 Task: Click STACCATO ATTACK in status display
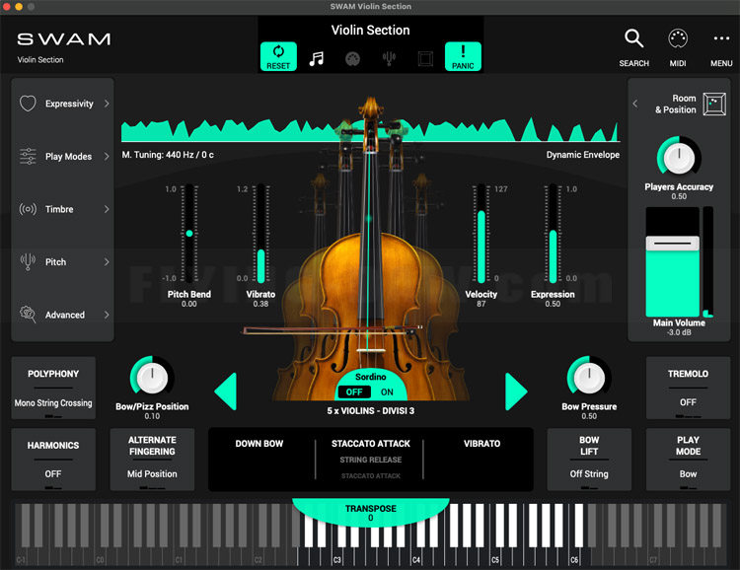coord(371,444)
